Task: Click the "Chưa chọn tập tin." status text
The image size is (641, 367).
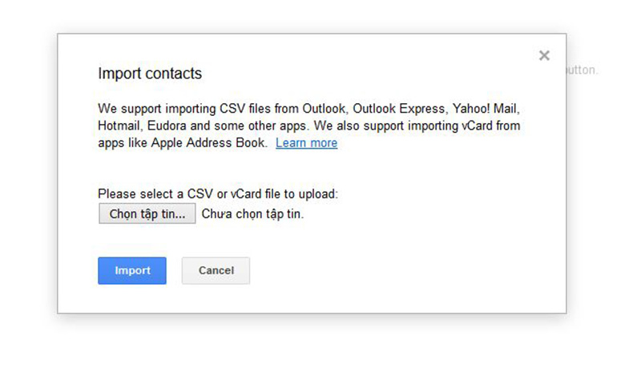Action: 253,214
